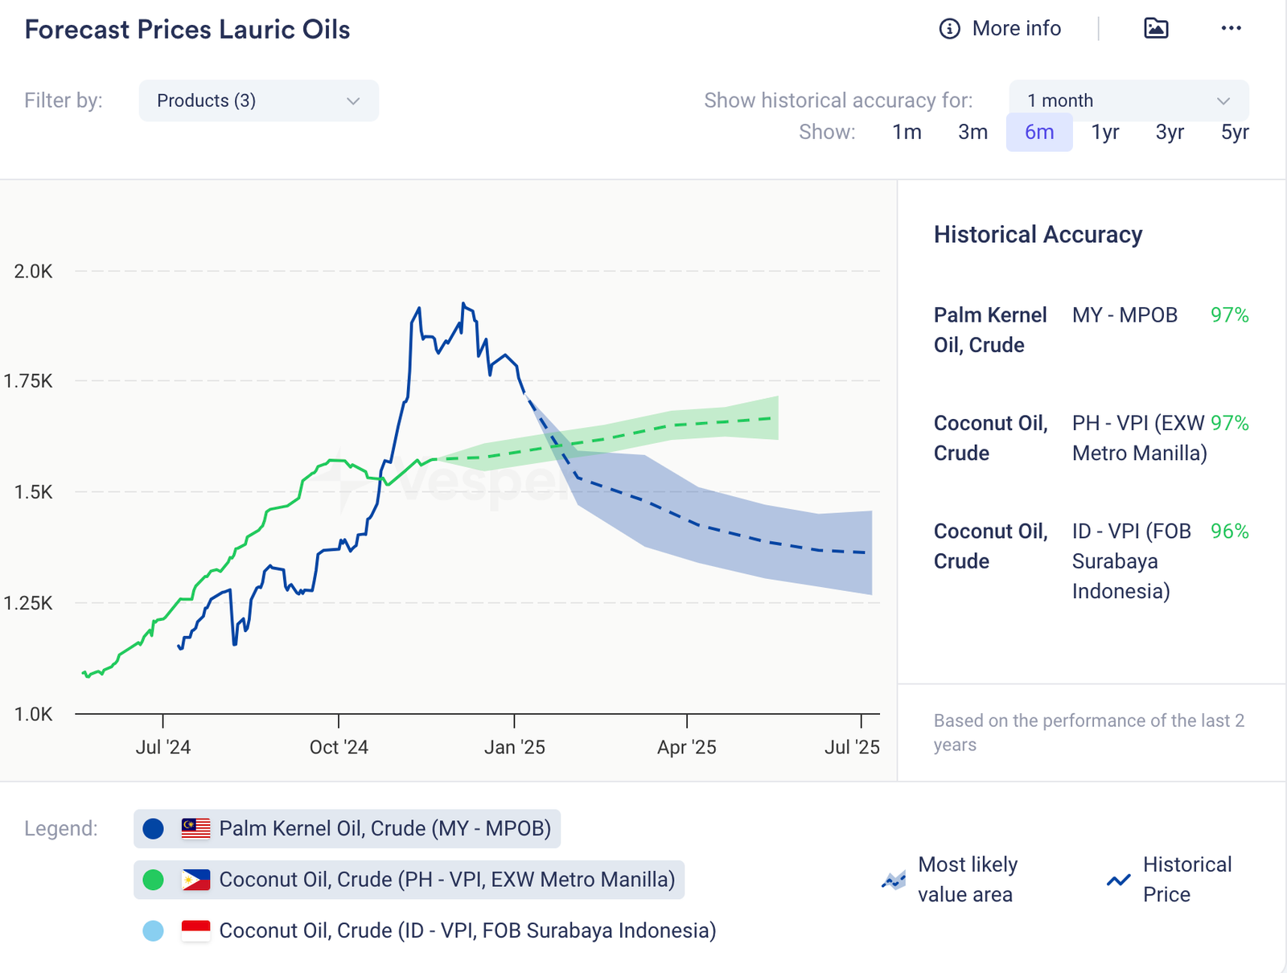Select the 3m time range
Image resolution: width=1287 pixels, height=973 pixels.
pyautogui.click(x=972, y=132)
